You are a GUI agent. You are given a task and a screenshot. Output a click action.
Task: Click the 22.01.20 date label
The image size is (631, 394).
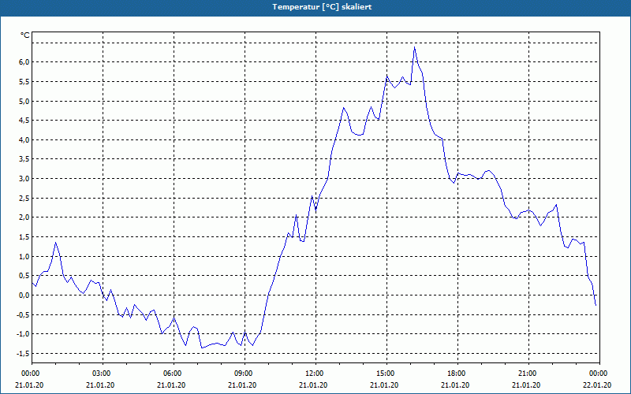598,385
